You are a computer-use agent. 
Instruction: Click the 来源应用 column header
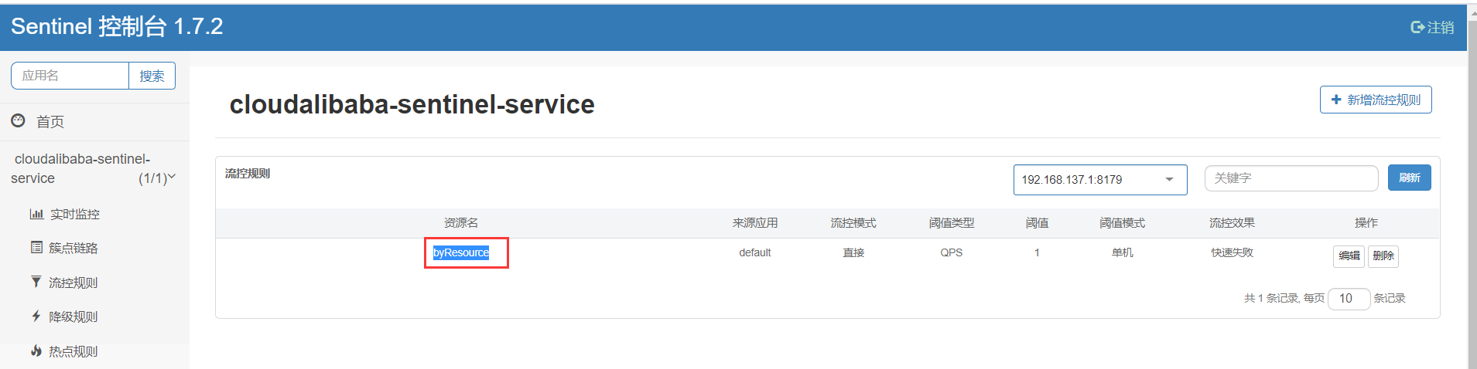point(755,223)
